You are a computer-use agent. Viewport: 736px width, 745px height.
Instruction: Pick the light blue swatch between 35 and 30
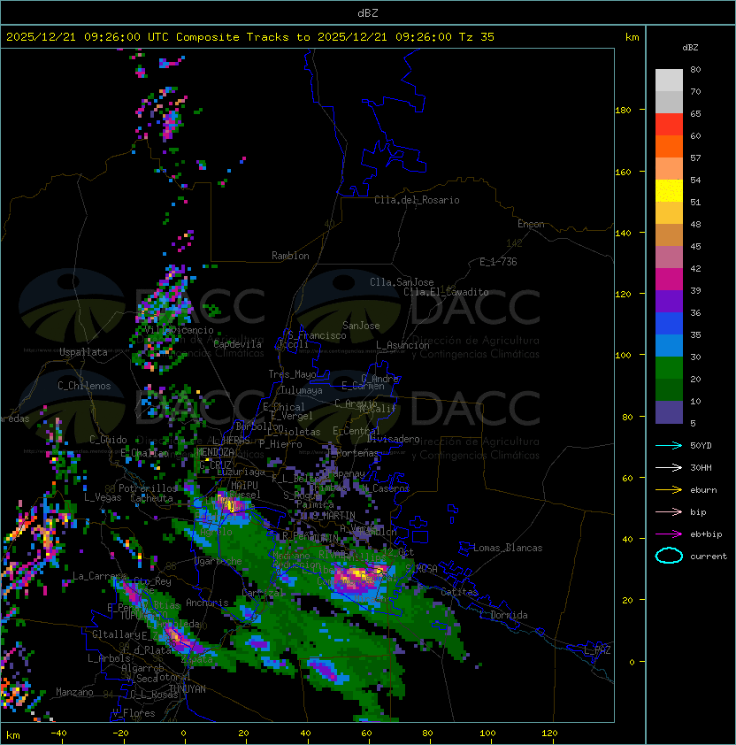coord(669,345)
